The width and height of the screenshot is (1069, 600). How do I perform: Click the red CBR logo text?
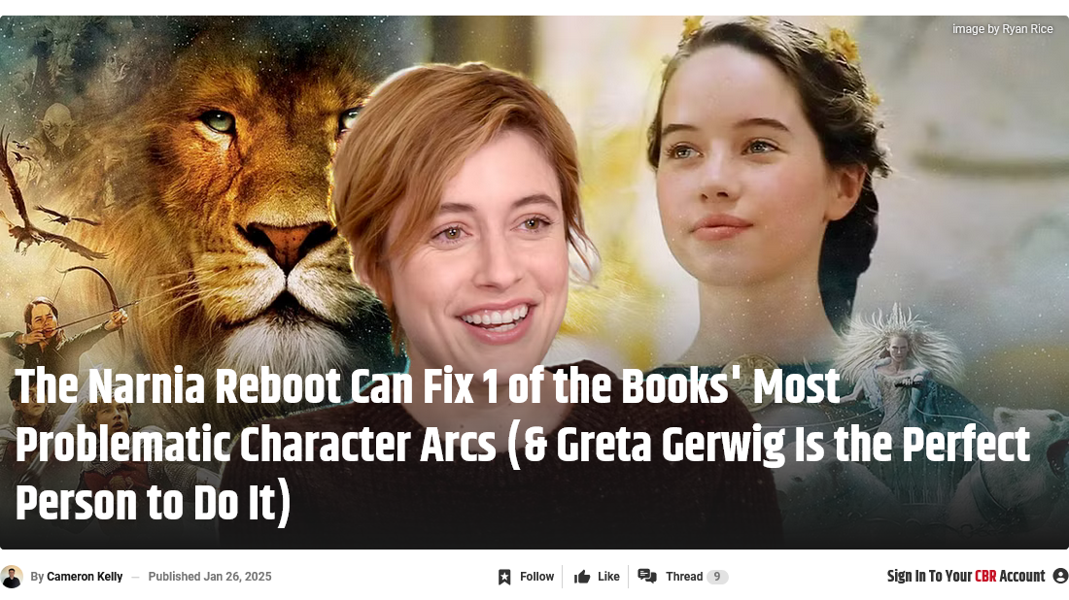click(x=985, y=576)
